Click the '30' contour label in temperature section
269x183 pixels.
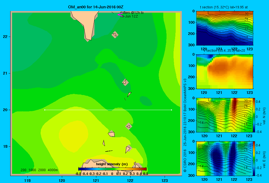pyautogui.click(x=246, y=14)
